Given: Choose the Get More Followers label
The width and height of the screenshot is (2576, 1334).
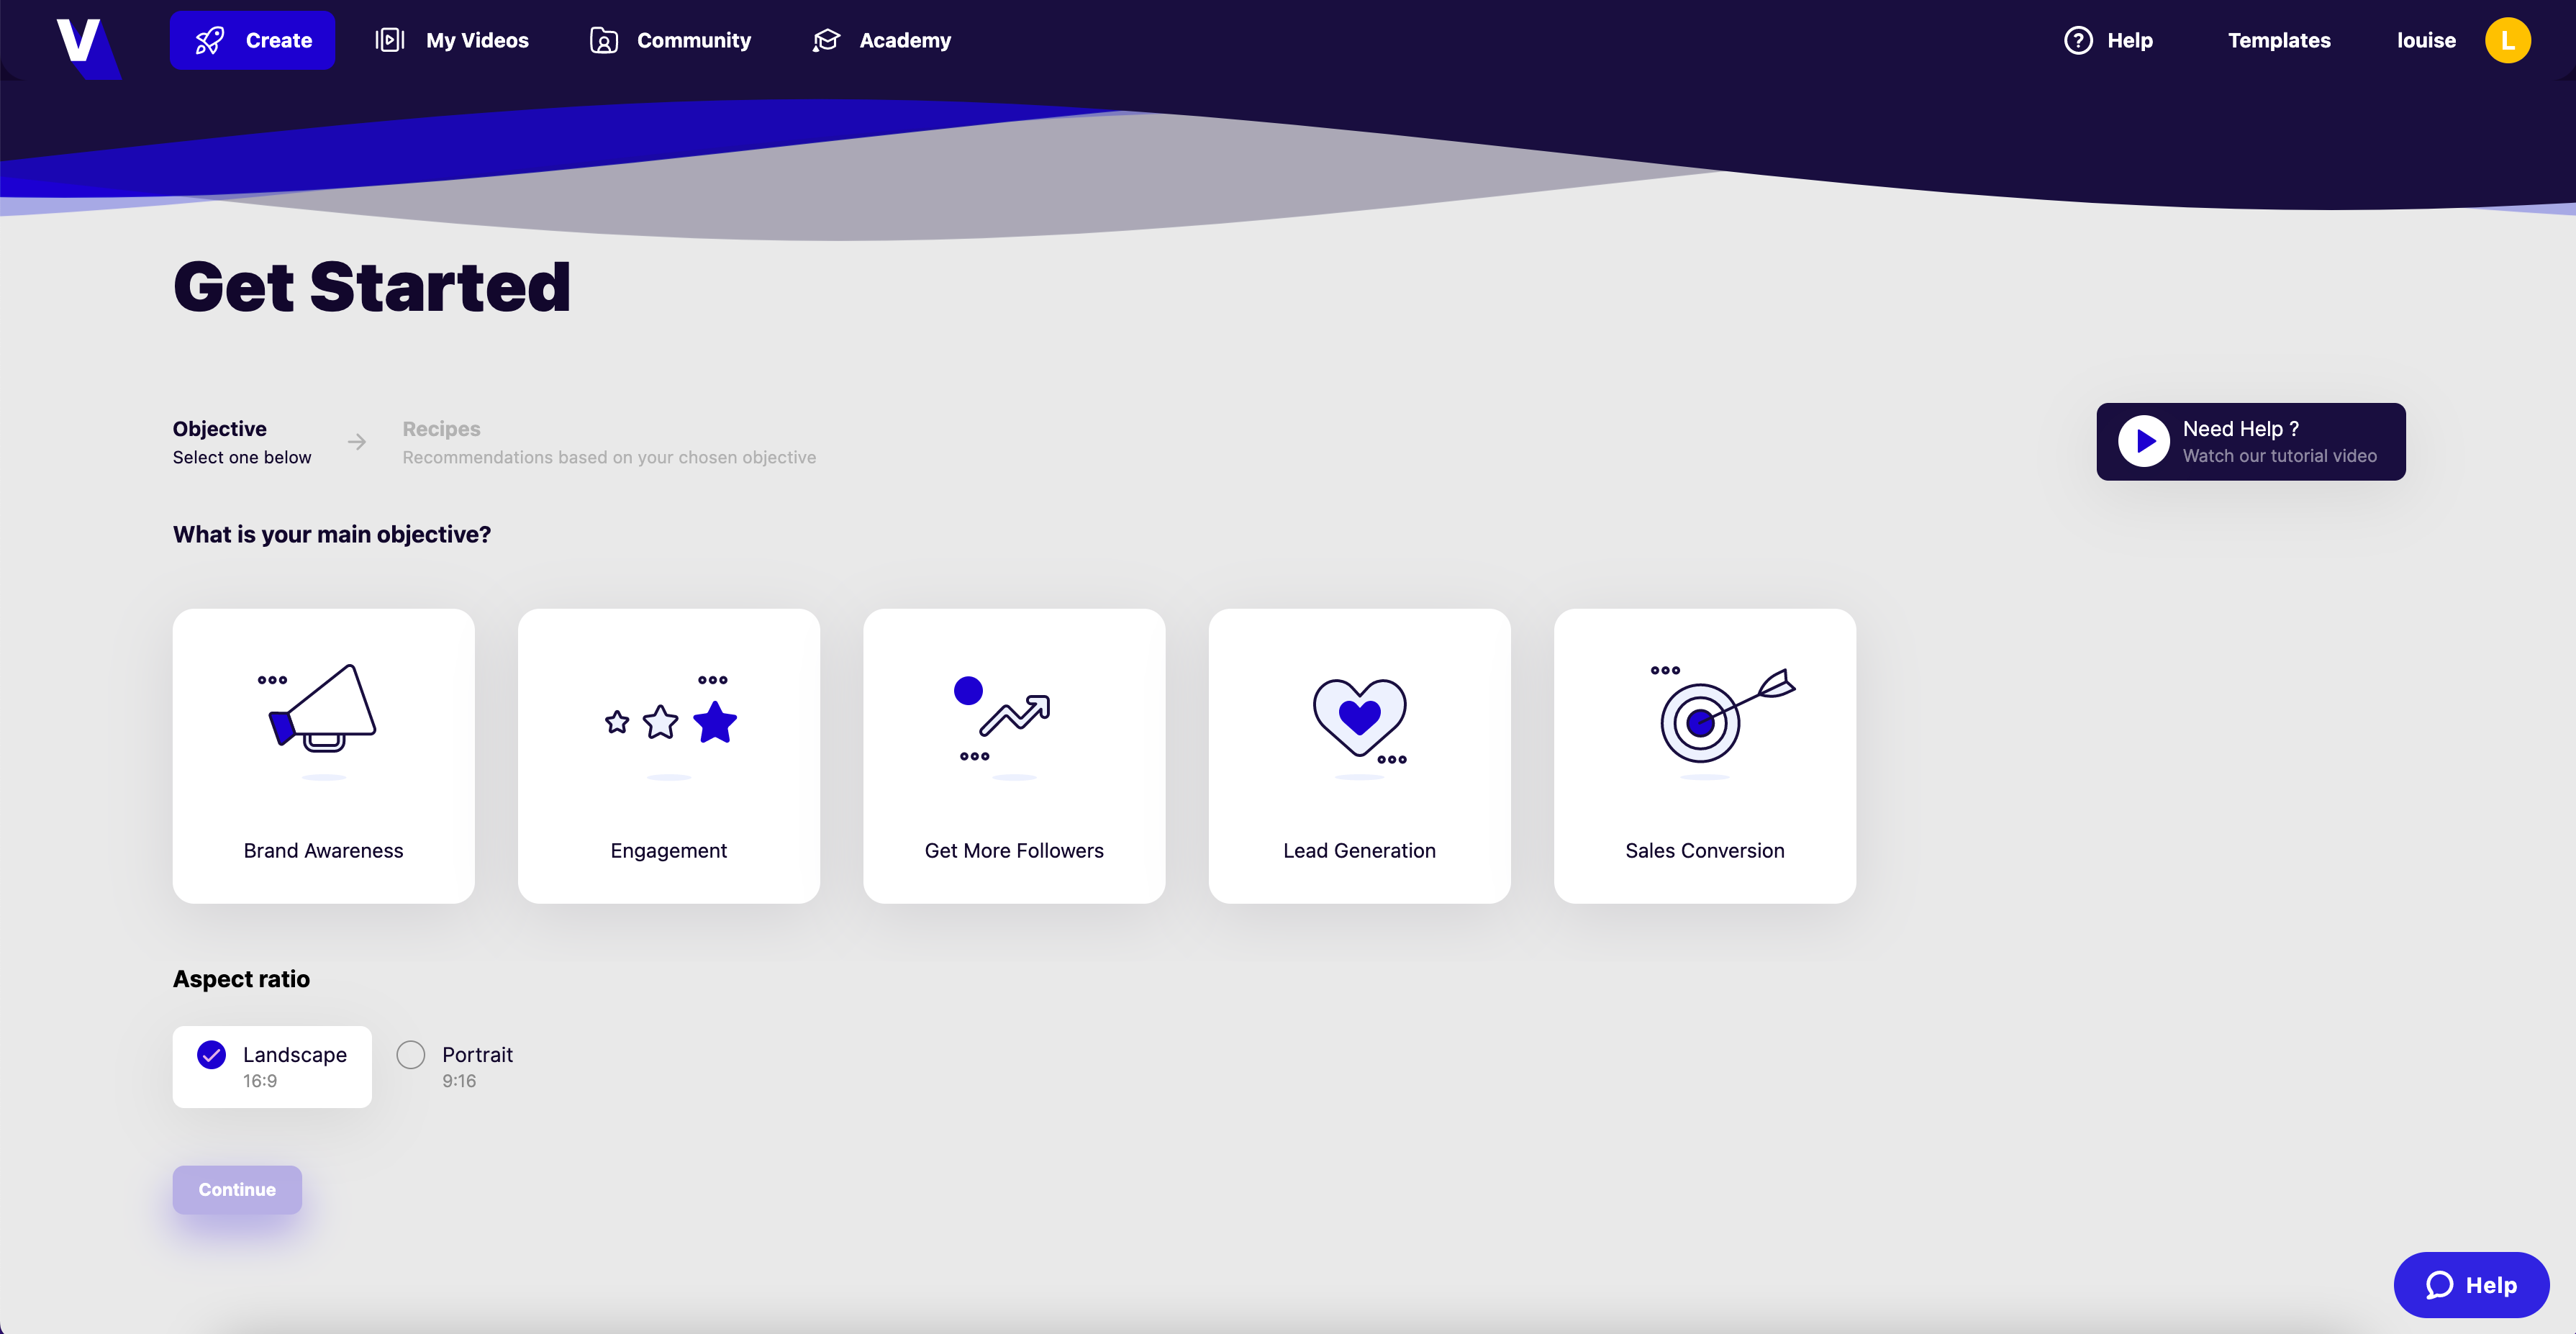Looking at the screenshot, I should tap(1014, 851).
